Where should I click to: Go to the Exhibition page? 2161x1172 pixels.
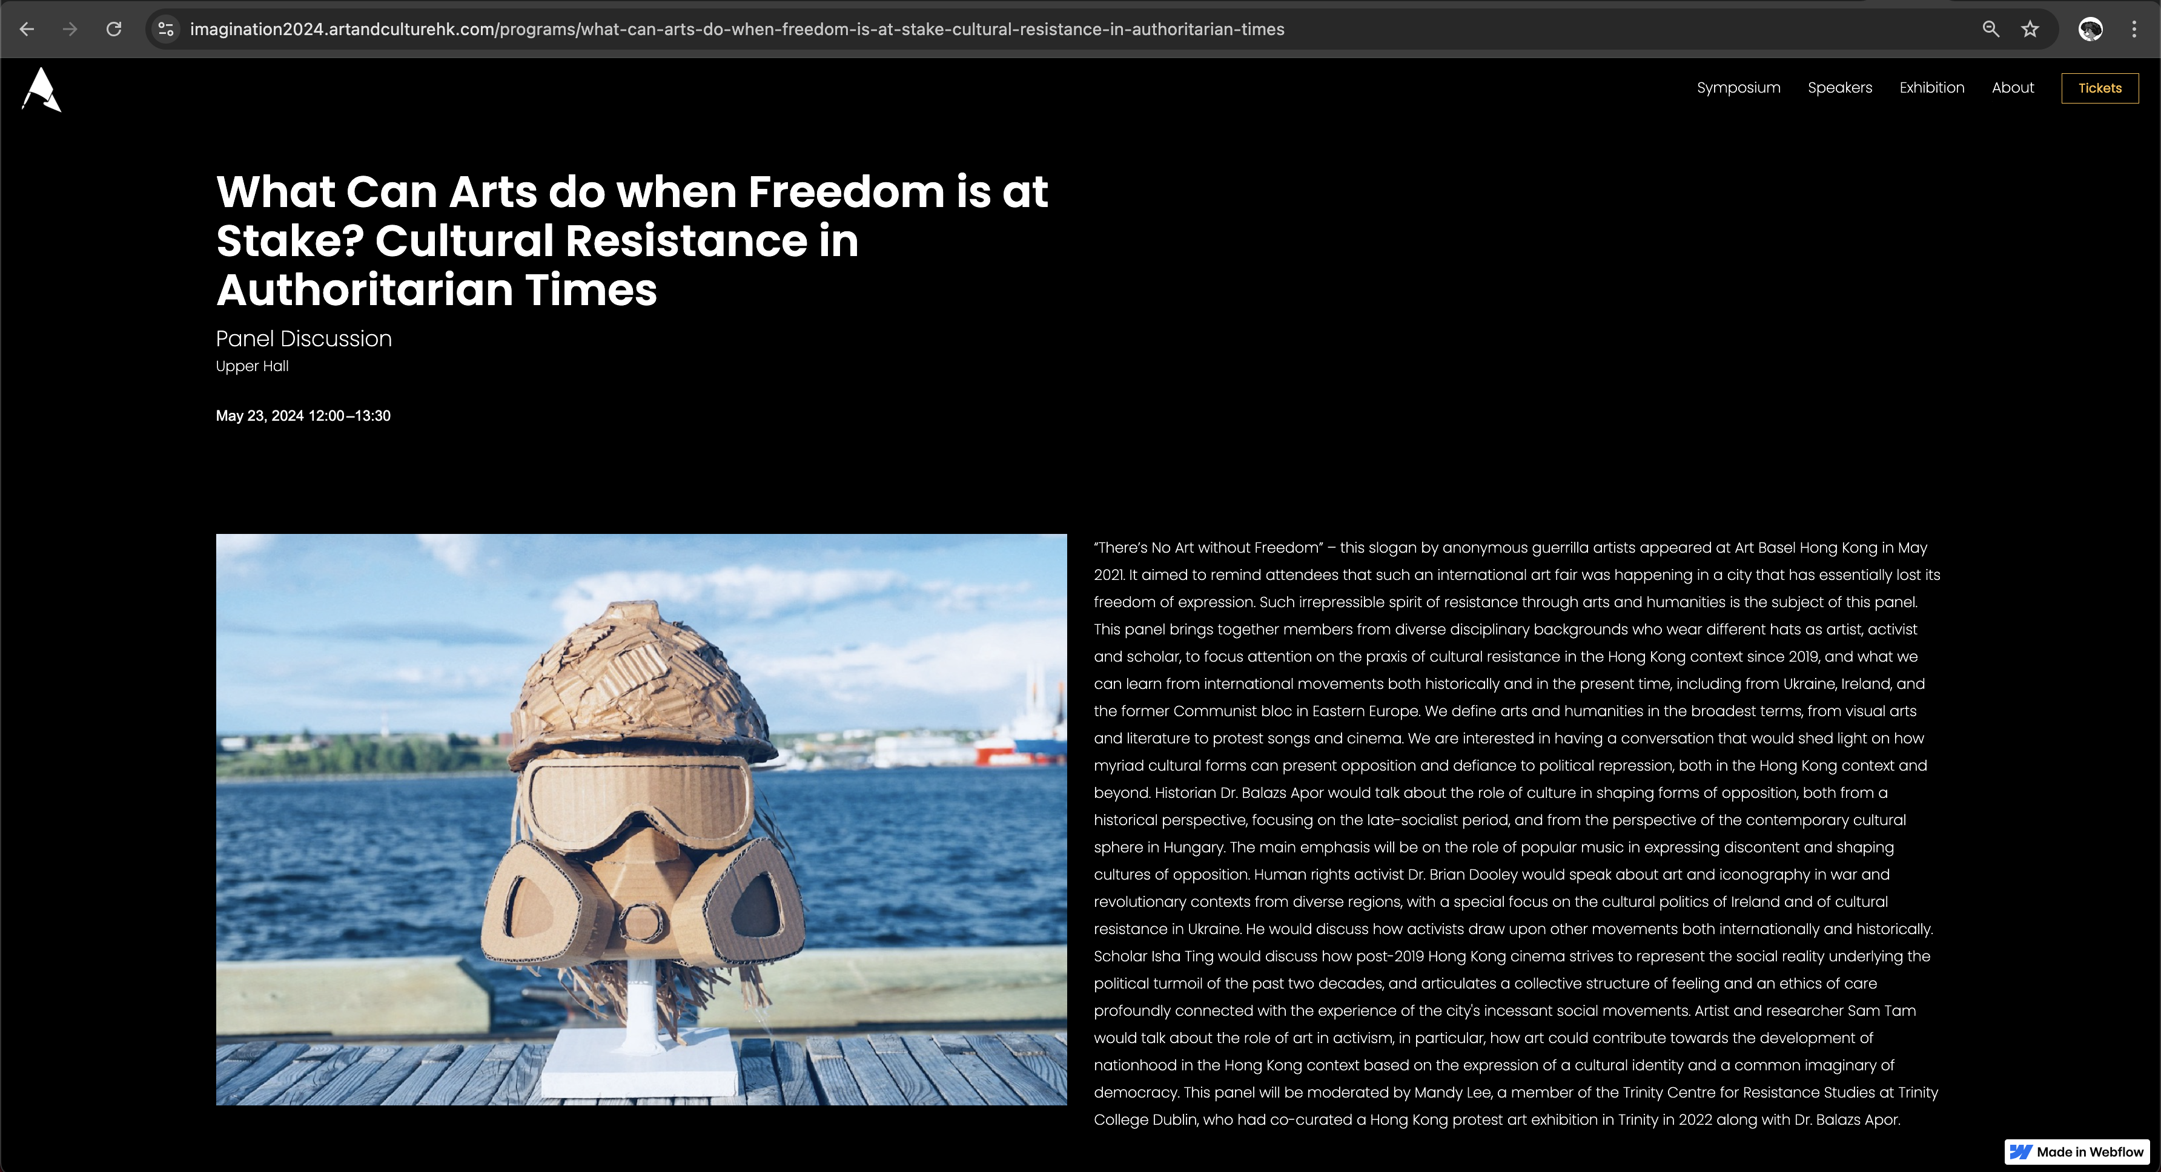coord(1931,87)
